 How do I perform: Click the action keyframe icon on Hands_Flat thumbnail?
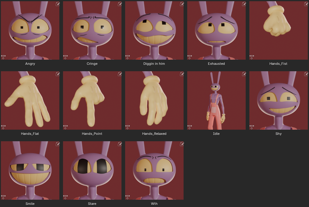click(3, 127)
